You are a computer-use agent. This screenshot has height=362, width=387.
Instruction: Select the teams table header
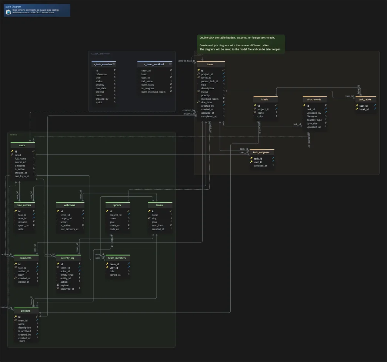[160, 205]
